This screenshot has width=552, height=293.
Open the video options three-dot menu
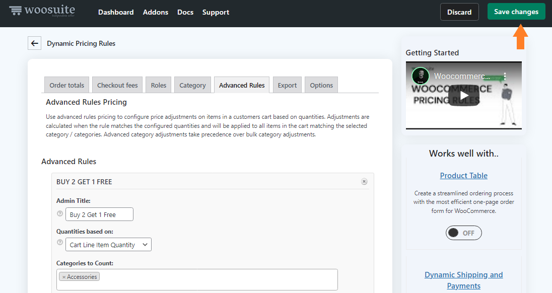(505, 76)
